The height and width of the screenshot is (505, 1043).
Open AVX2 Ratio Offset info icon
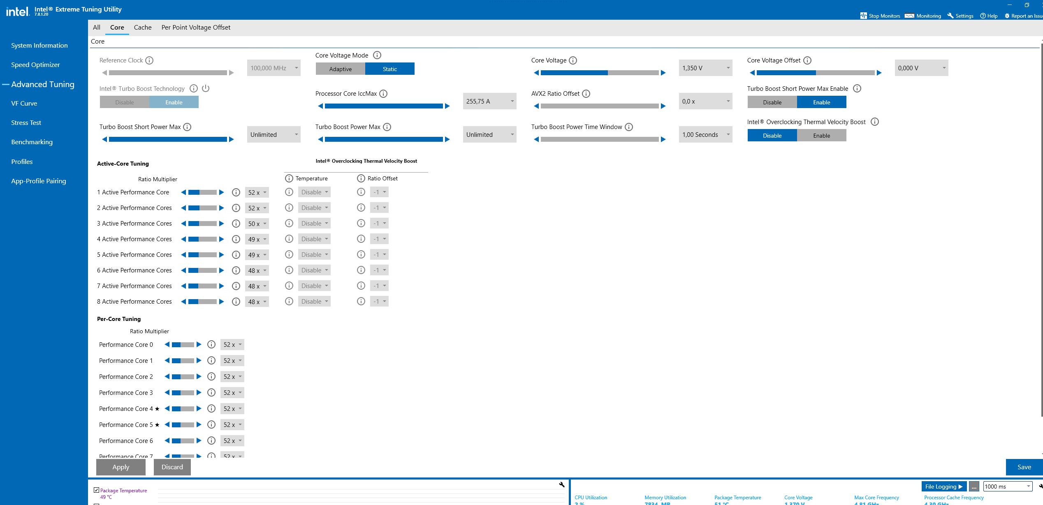(x=586, y=94)
